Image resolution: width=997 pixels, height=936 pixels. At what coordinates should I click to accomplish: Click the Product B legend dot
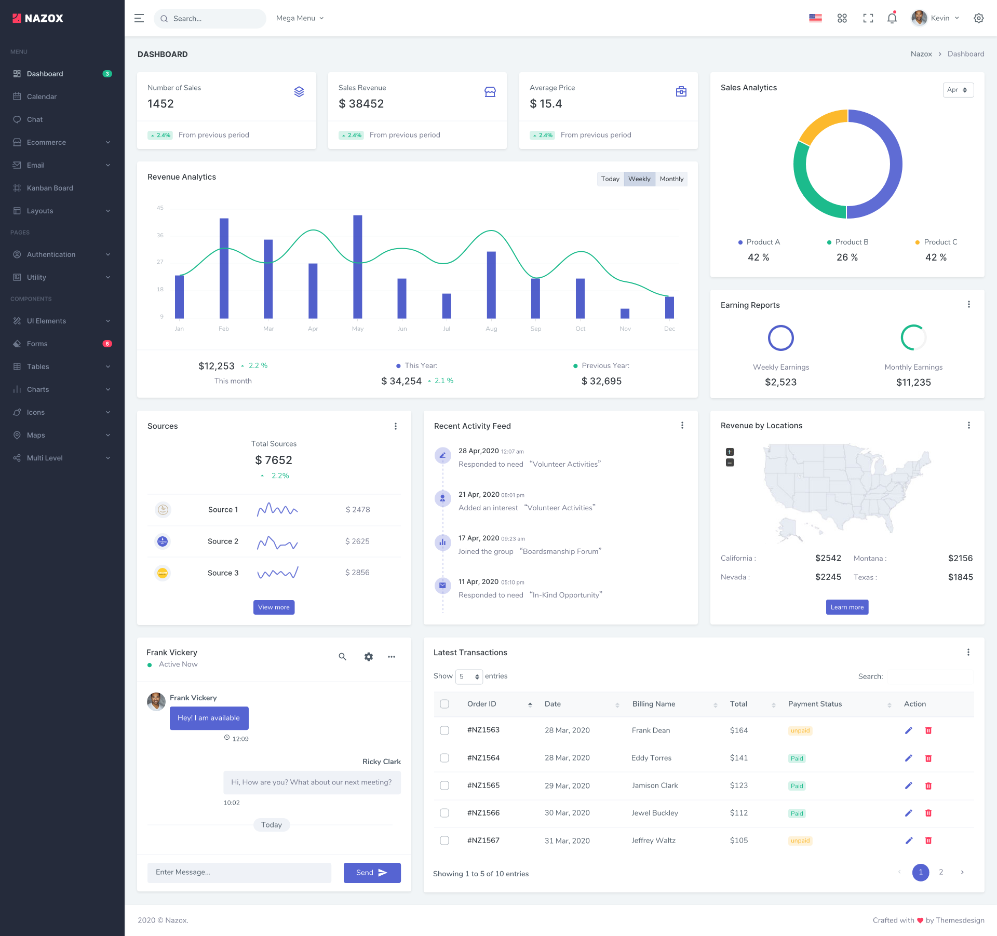point(829,242)
